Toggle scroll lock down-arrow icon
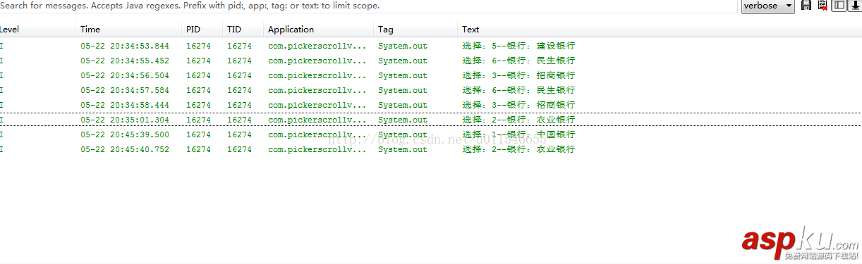Screen dimensions: 862x264 (x=855, y=6)
